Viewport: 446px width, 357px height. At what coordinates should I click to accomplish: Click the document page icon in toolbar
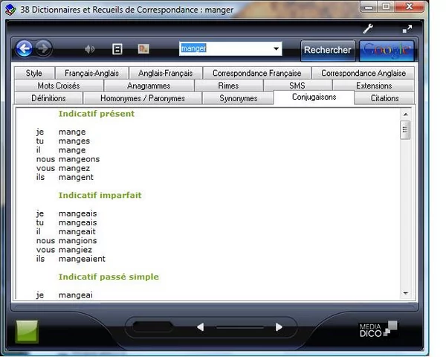click(117, 50)
